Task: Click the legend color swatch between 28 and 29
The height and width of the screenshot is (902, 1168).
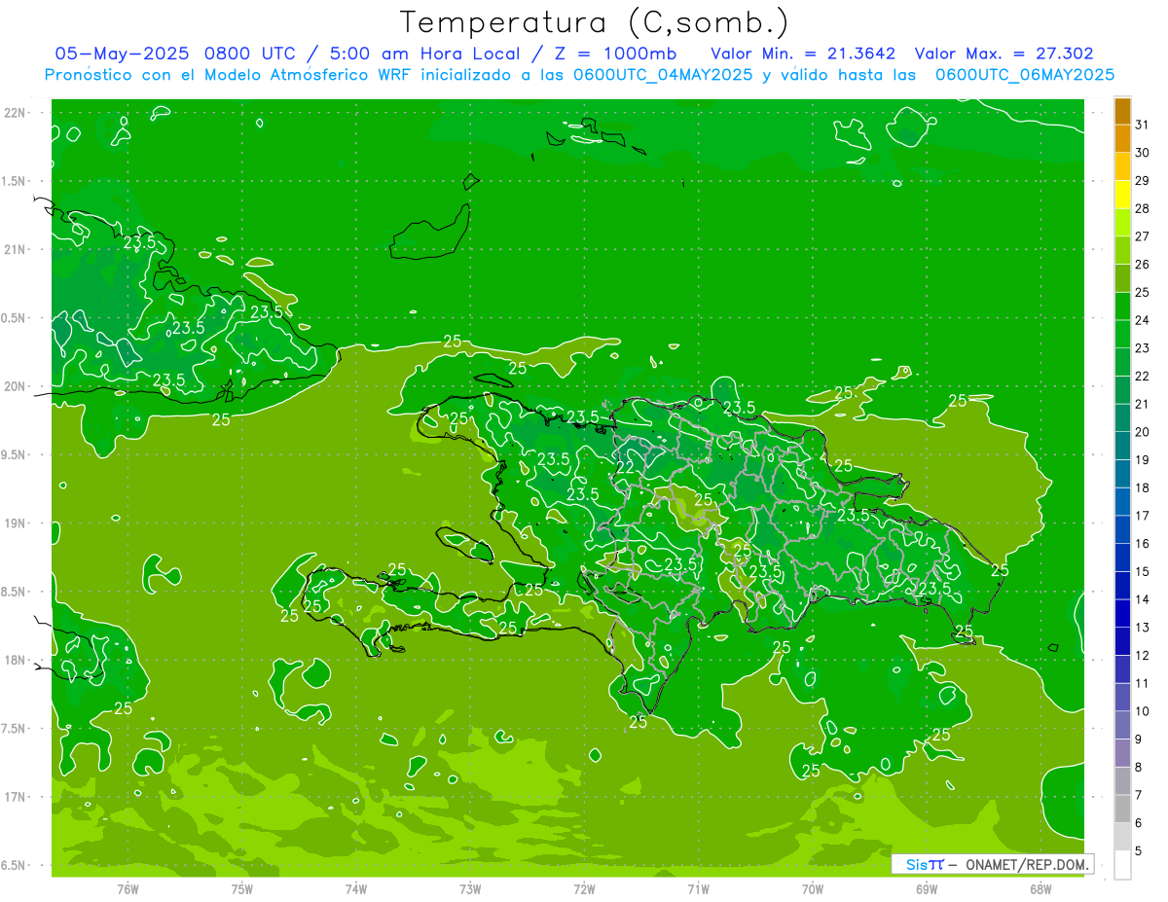Action: coord(1122,195)
